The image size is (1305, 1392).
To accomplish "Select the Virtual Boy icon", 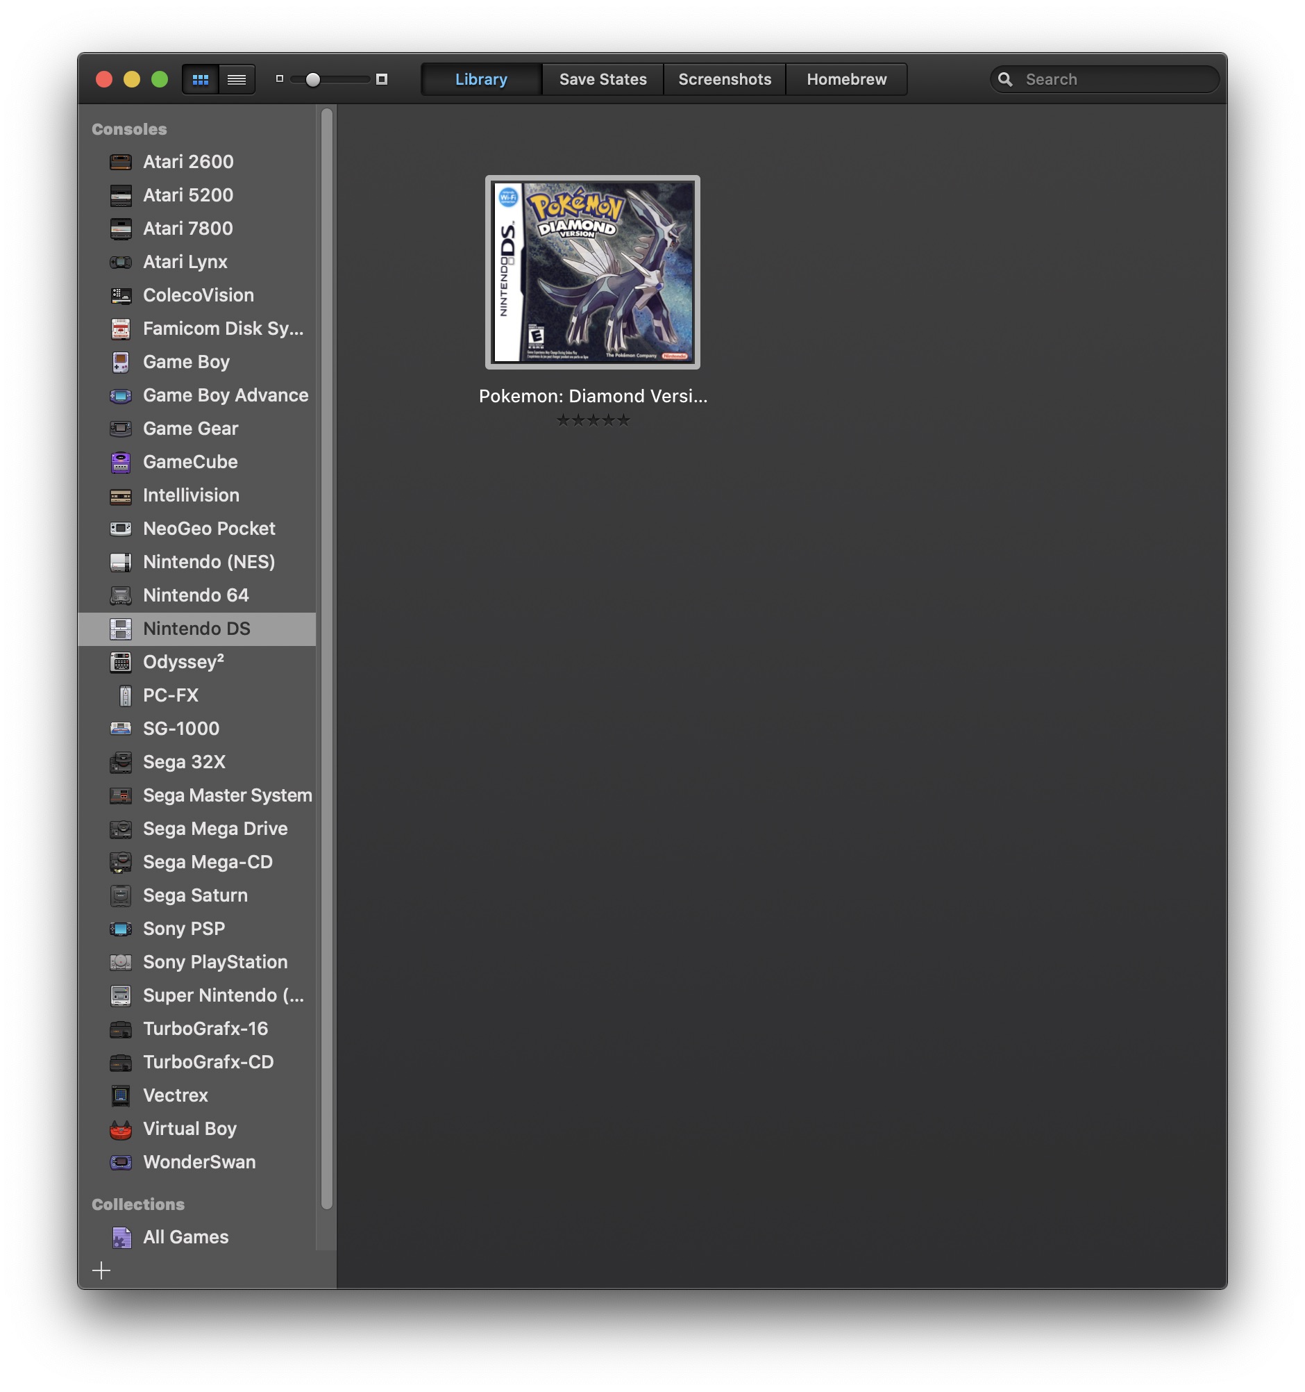I will (120, 1129).
